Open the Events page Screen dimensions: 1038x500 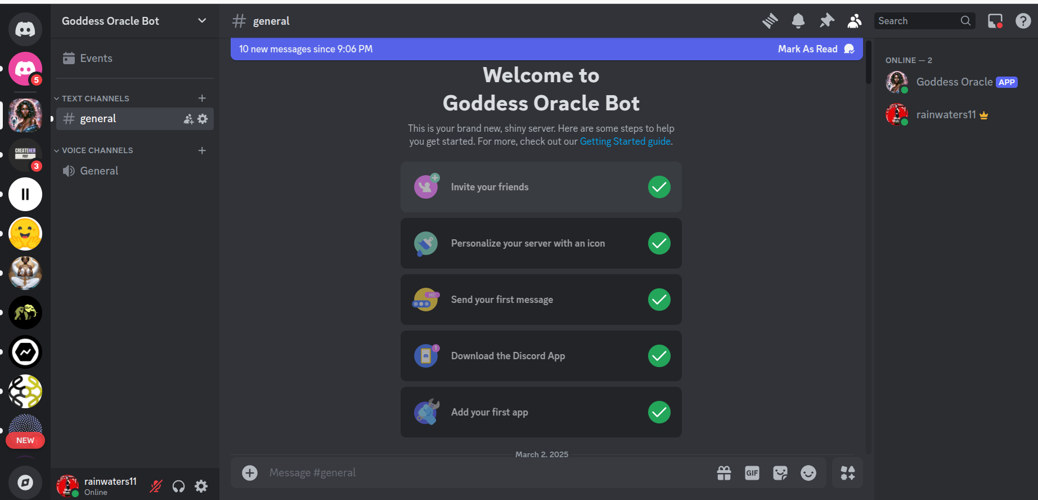[x=135, y=58]
